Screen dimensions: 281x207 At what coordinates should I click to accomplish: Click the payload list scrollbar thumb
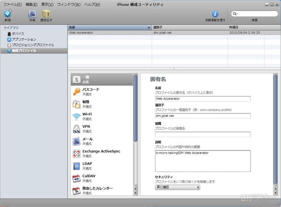[x=135, y=108]
